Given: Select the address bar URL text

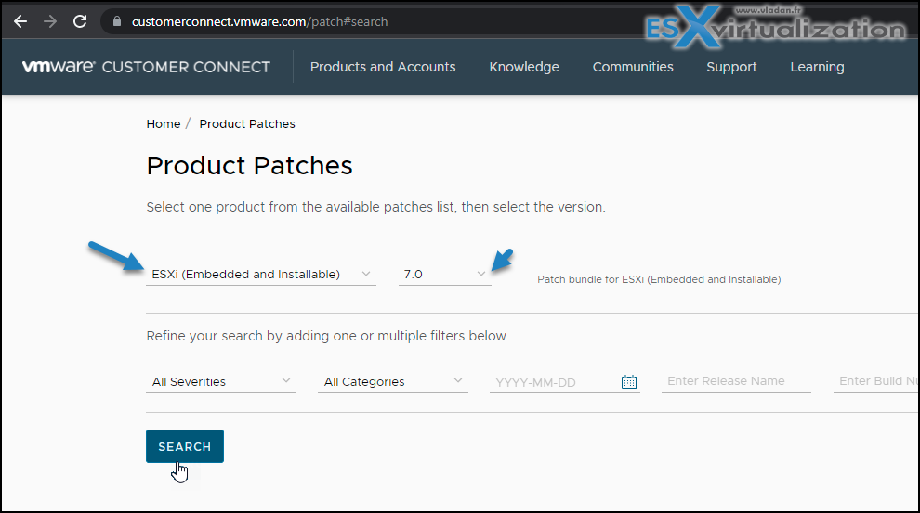Looking at the screenshot, I should (259, 21).
